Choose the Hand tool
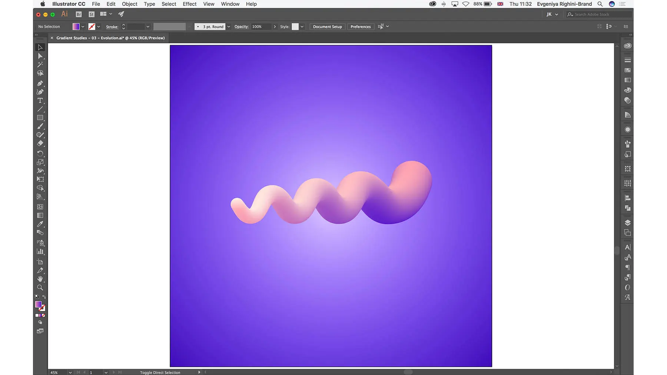667x375 pixels. coord(40,279)
